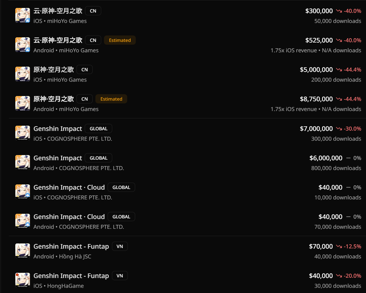Click GLOBAL badge on Genshin Impact Cloud Android row
366x293 pixels.
[x=121, y=217]
